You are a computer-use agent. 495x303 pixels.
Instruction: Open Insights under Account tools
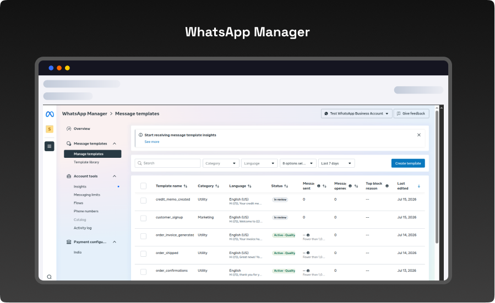click(80, 186)
